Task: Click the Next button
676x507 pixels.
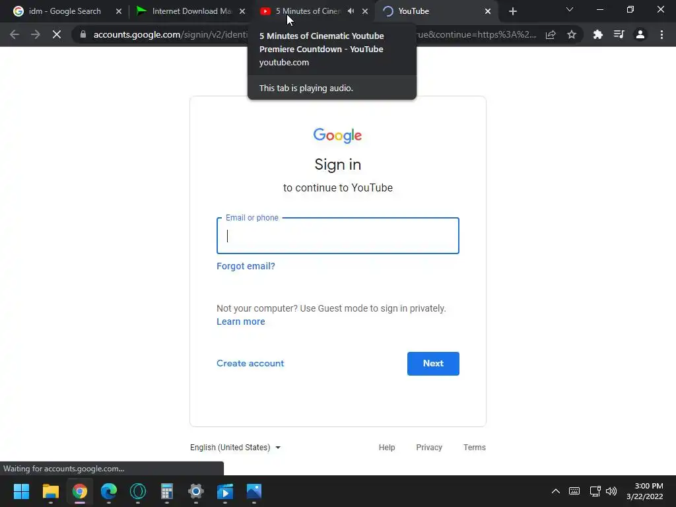Action: [x=433, y=364]
